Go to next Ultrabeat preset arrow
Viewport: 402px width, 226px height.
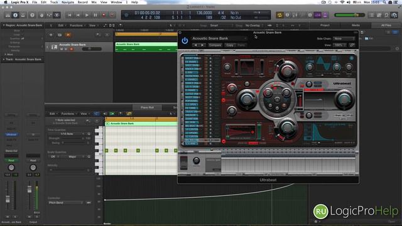[x=202, y=45]
